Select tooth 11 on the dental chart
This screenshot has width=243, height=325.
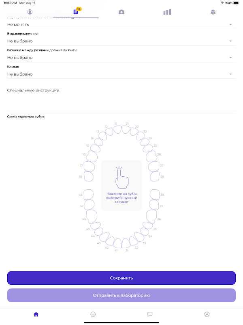coord(117,130)
